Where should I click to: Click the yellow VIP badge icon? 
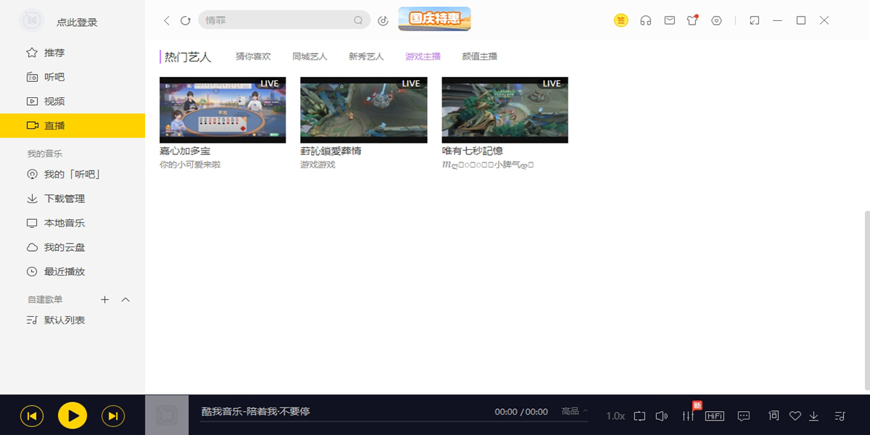coord(621,20)
